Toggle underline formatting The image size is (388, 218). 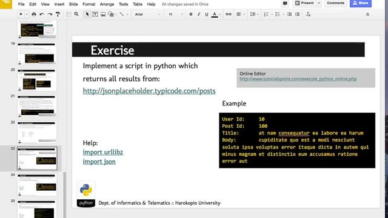click(207, 15)
